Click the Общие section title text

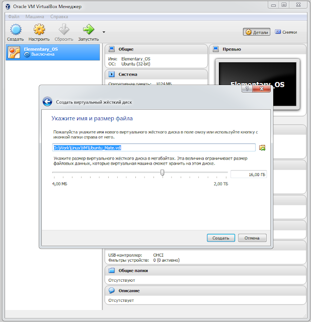(126, 49)
